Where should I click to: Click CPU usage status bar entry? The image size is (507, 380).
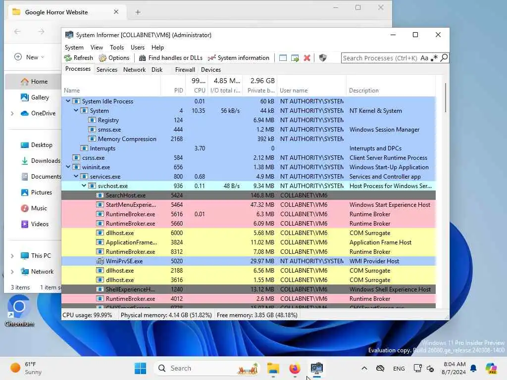click(x=87, y=315)
